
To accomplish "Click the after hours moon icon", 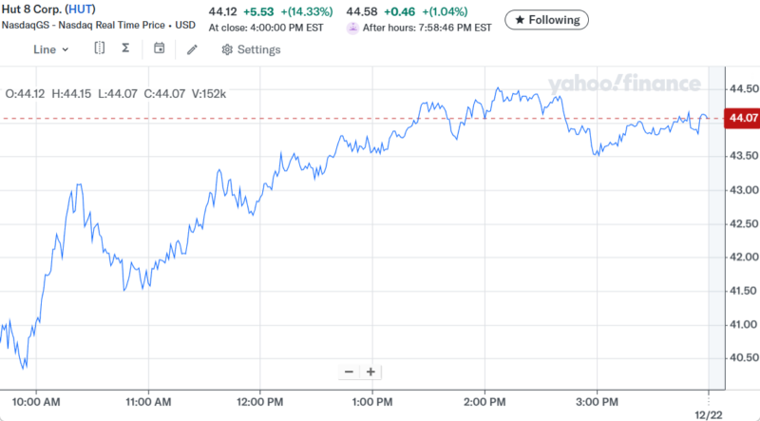I will tap(352, 28).
